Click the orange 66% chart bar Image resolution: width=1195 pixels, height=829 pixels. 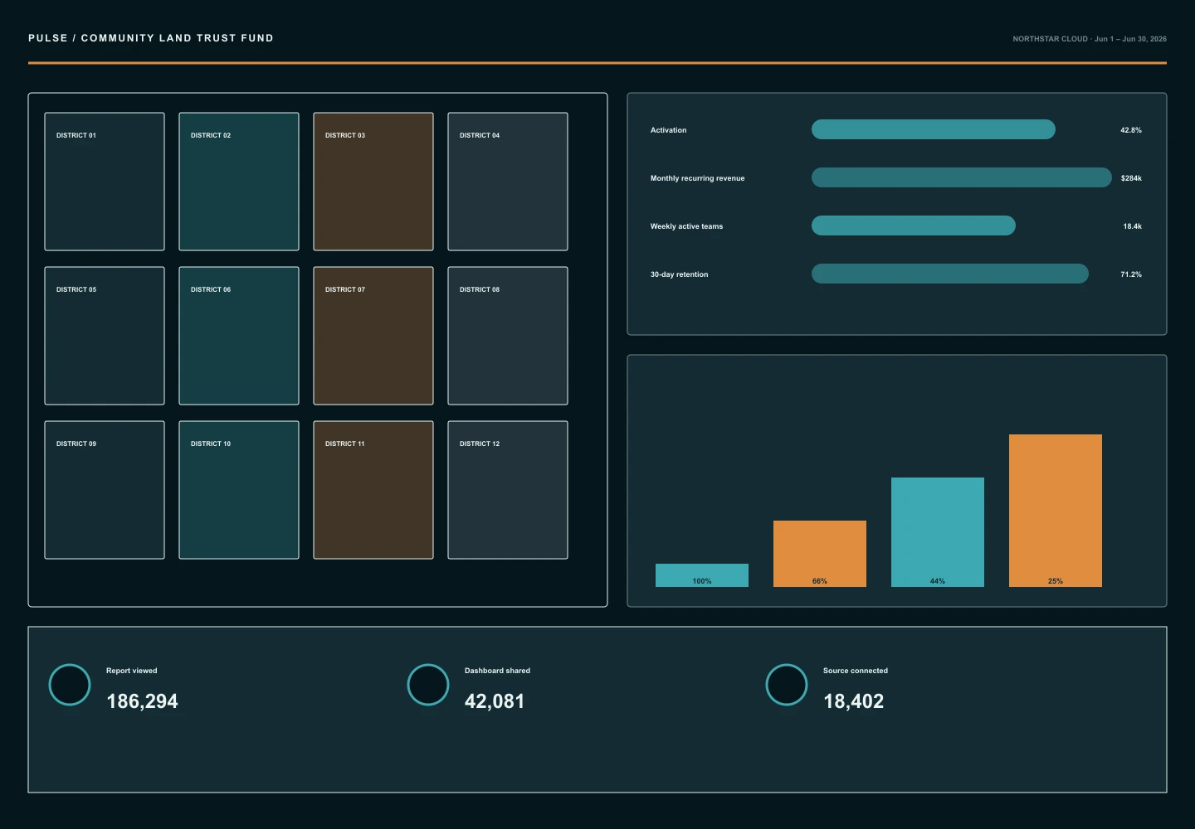click(x=820, y=554)
